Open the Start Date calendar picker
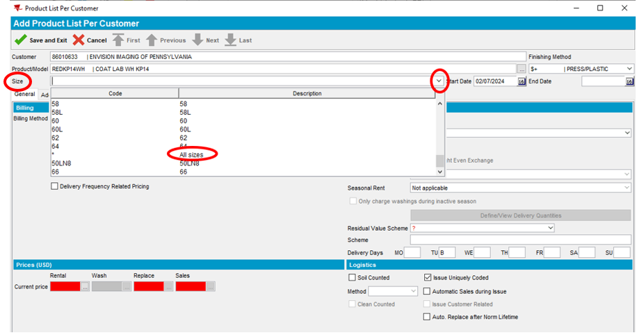This screenshot has width=637, height=335. point(522,81)
